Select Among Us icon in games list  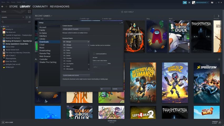(4, 29)
